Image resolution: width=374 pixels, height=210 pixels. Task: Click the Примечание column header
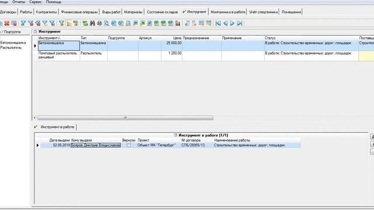point(243,38)
